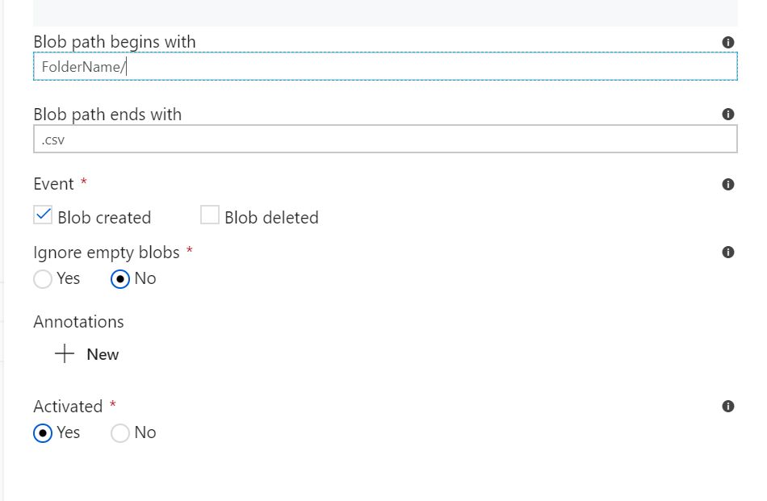Click the plus icon to add annotation
The width and height of the screenshot is (767, 501).
(65, 354)
